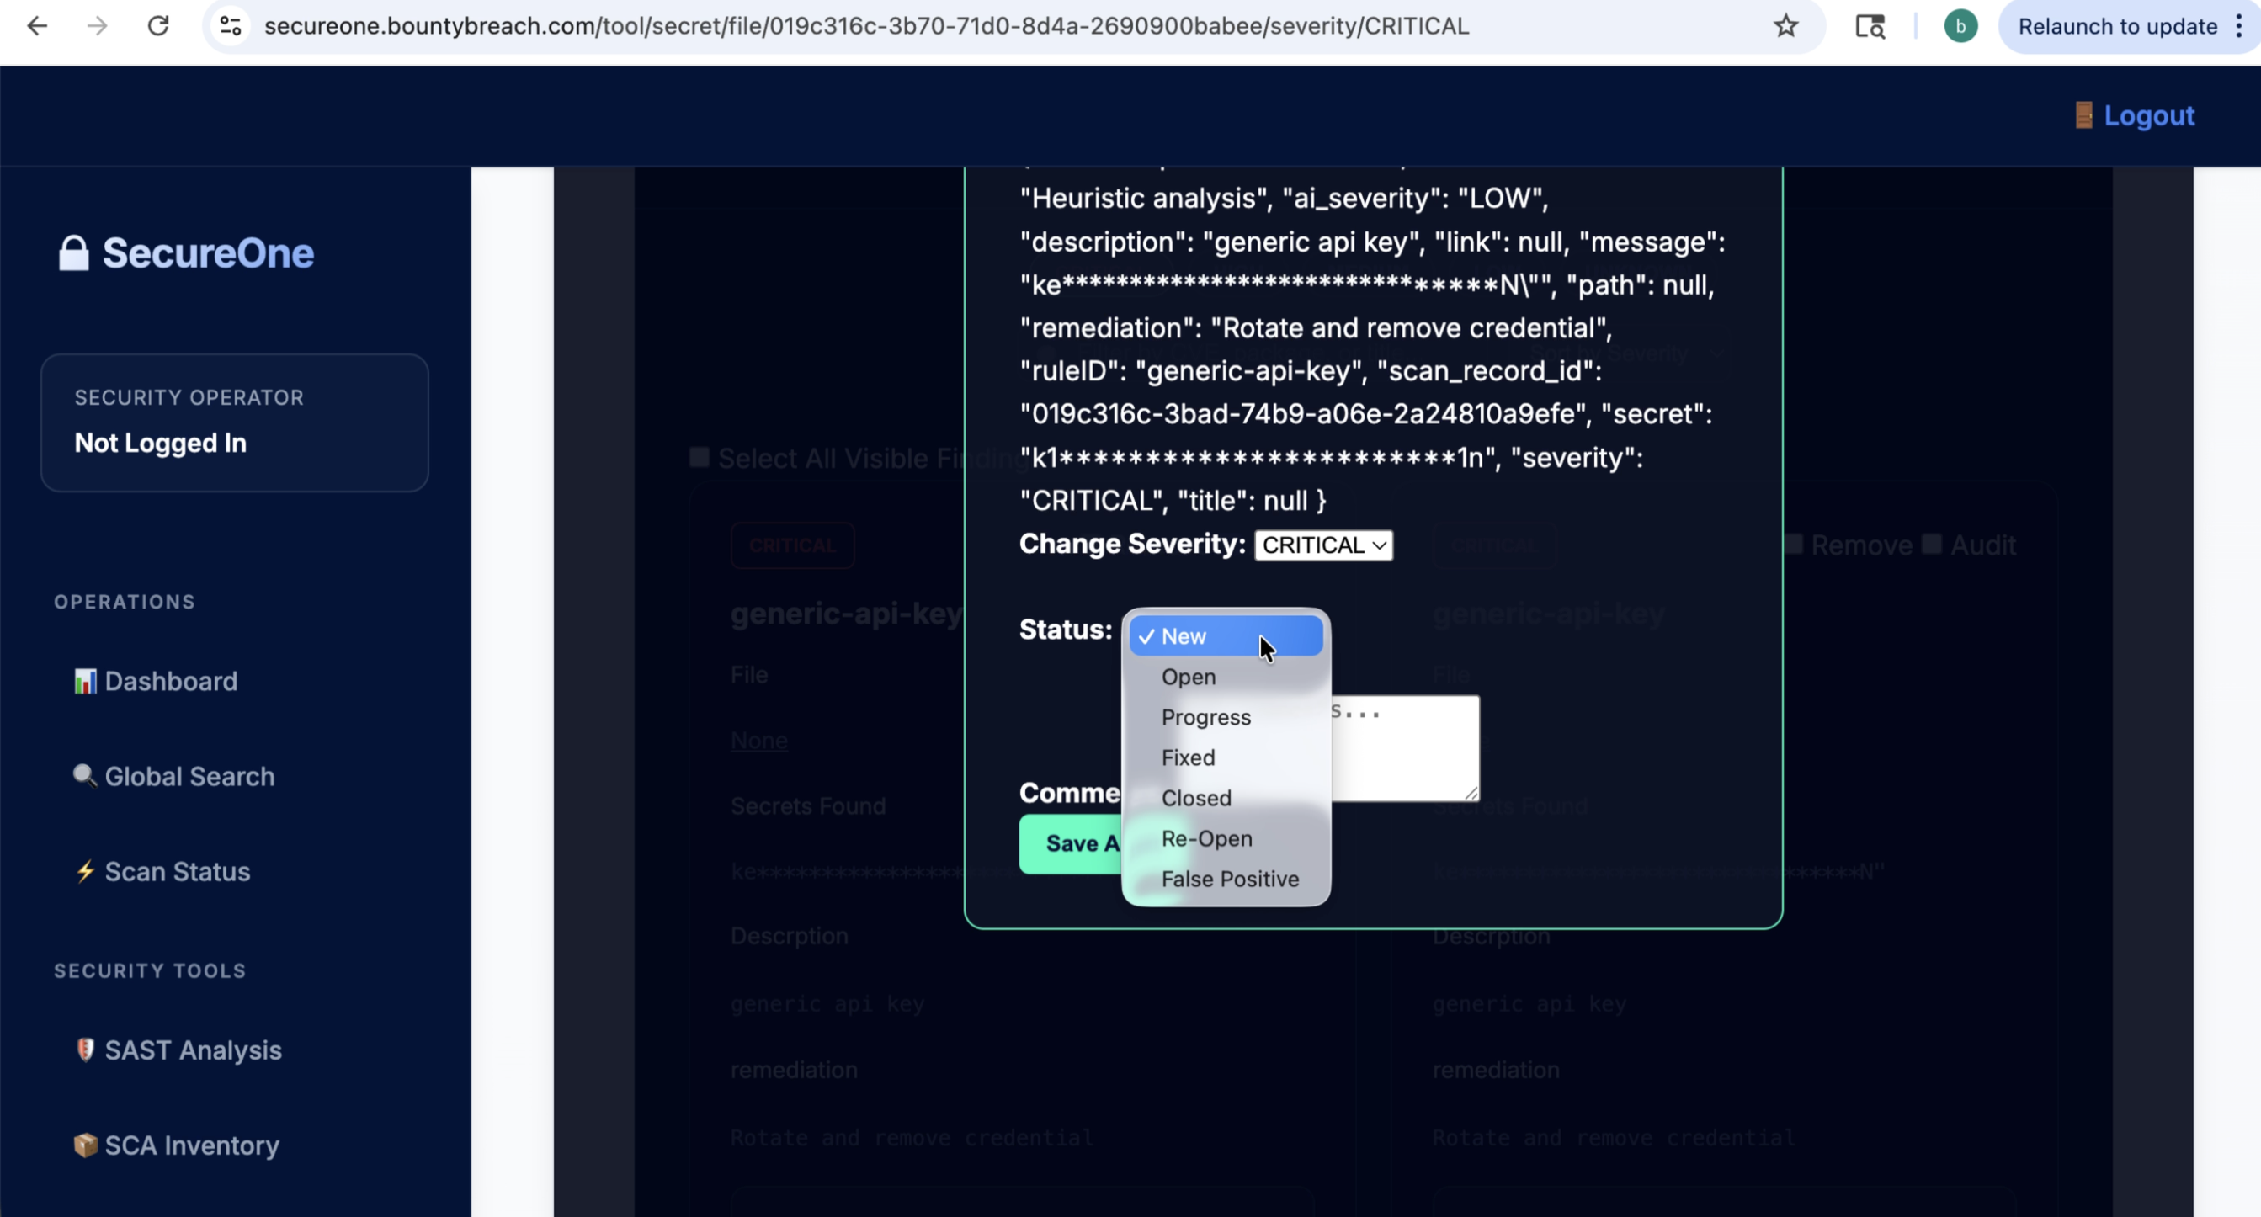2261x1217 pixels.
Task: Click the SecureOne lock logo icon
Action: tap(74, 252)
